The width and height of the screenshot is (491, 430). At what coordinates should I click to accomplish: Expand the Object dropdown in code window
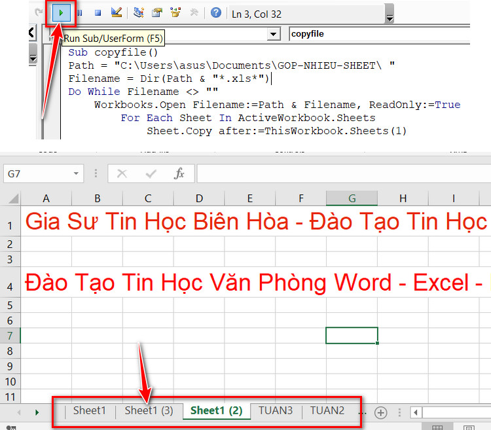click(274, 34)
